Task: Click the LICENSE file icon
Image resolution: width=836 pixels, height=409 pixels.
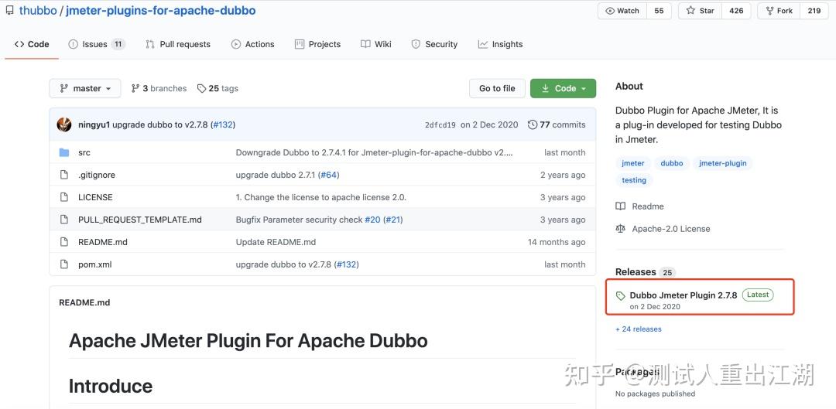Action: [x=64, y=197]
